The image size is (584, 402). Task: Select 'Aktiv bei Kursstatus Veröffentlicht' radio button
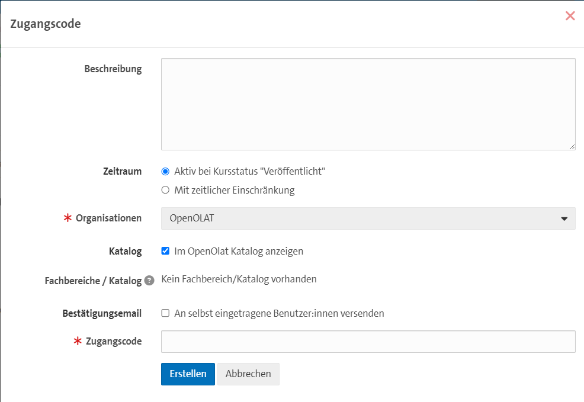tap(165, 171)
